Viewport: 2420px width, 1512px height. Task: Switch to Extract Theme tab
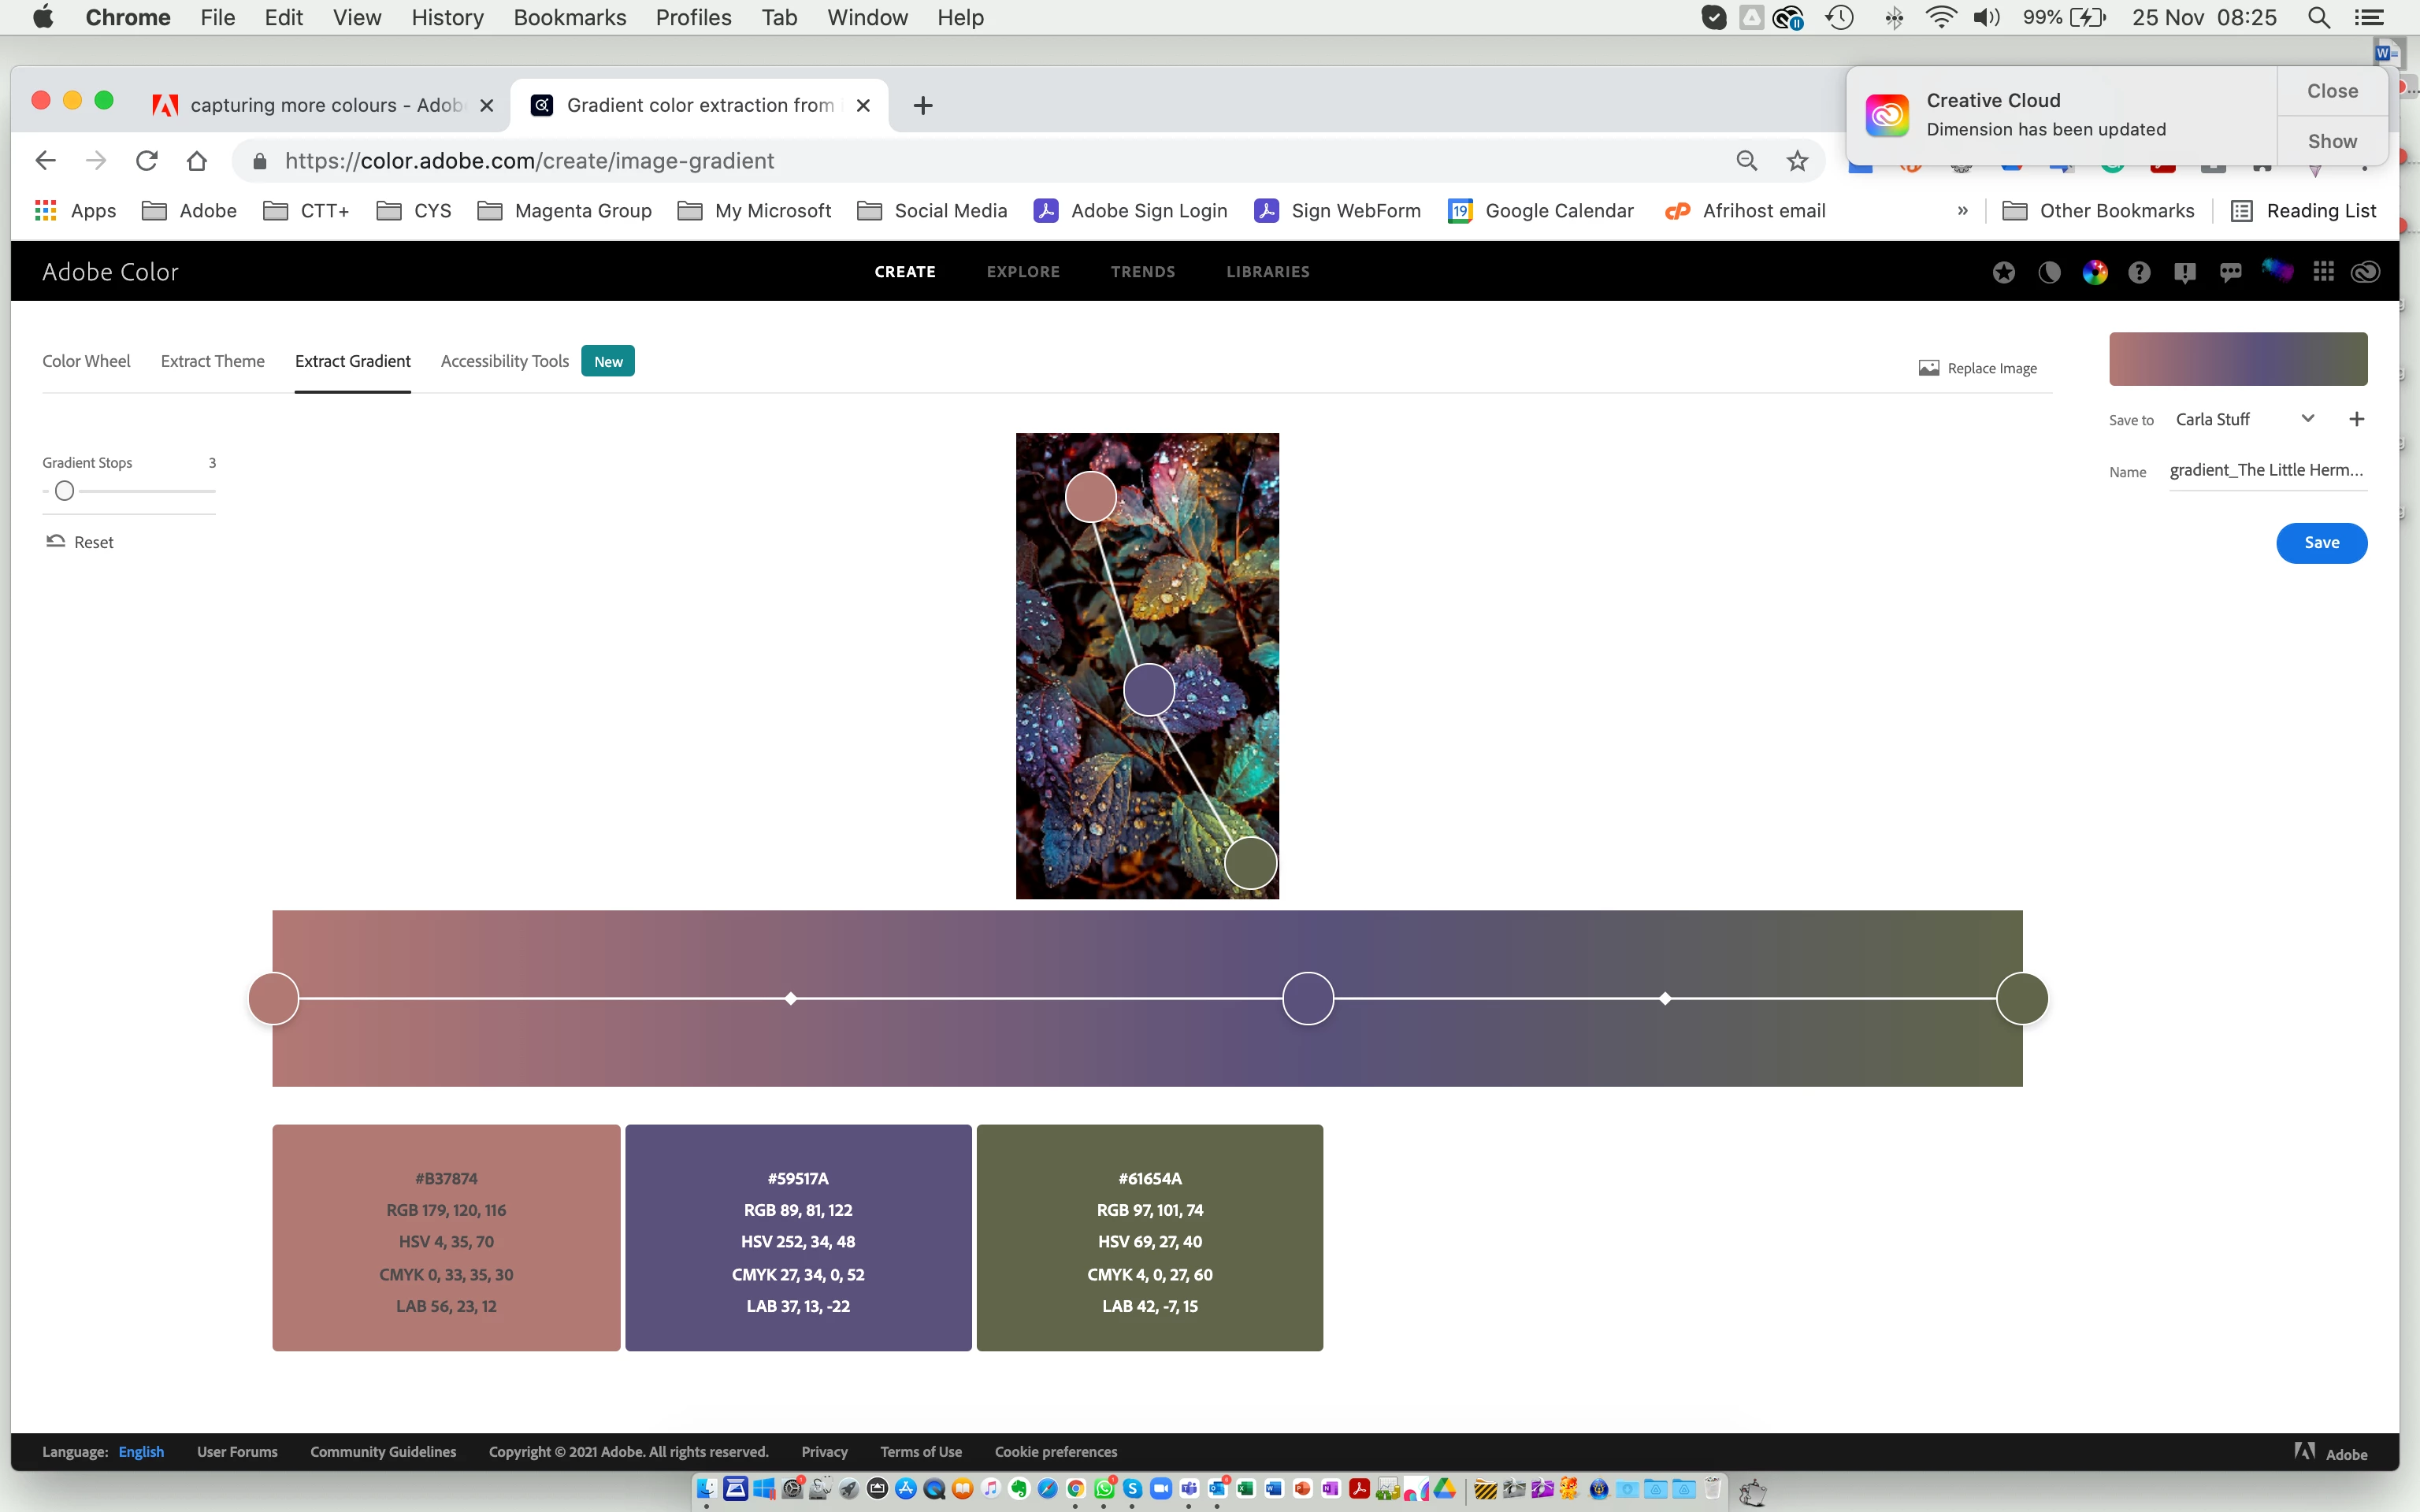[212, 361]
